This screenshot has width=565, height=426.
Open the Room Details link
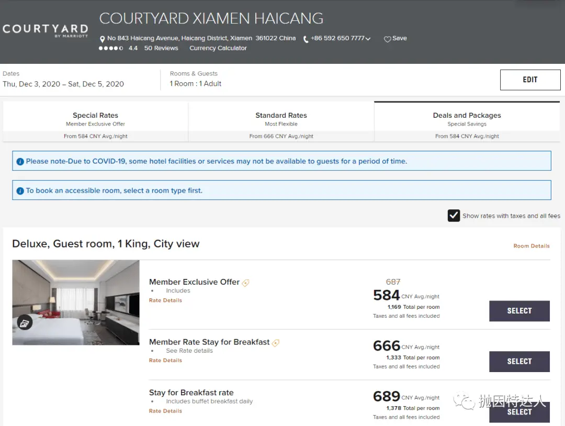coord(532,246)
